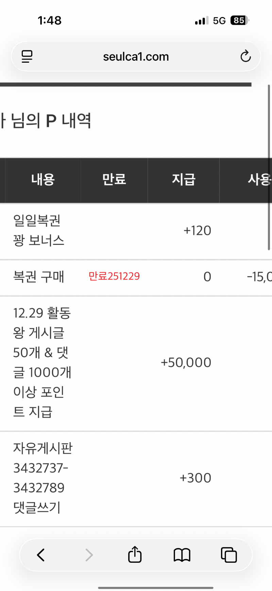The width and height of the screenshot is (272, 591).
Task: Tap the vertical page scrollbar
Action: pyautogui.click(x=269, y=167)
